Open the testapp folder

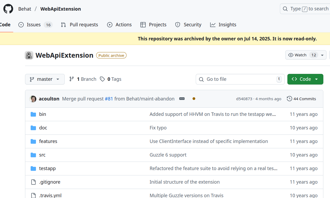[x=47, y=168]
